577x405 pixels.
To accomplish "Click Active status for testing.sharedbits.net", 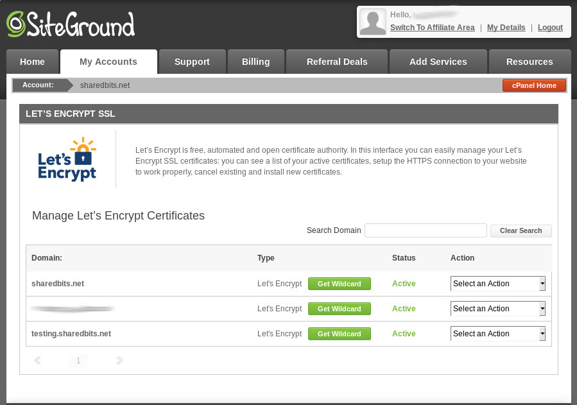I will (404, 334).
